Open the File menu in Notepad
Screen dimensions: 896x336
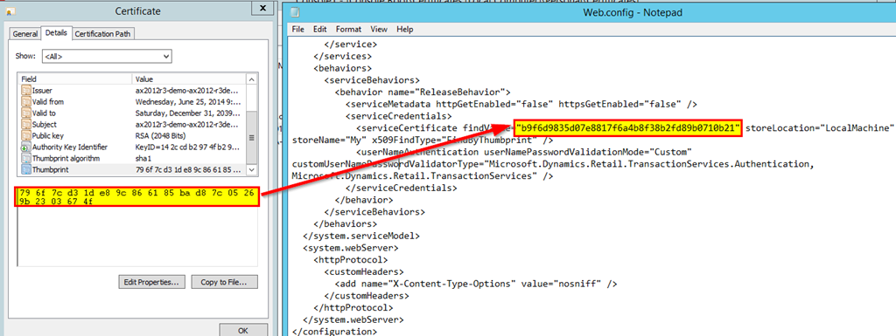coord(298,29)
